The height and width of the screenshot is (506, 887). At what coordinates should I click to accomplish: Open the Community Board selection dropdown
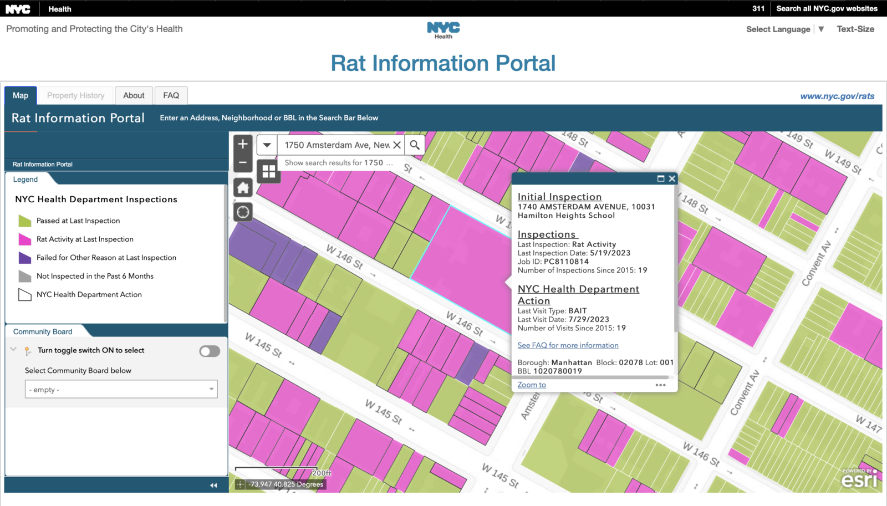pyautogui.click(x=121, y=389)
